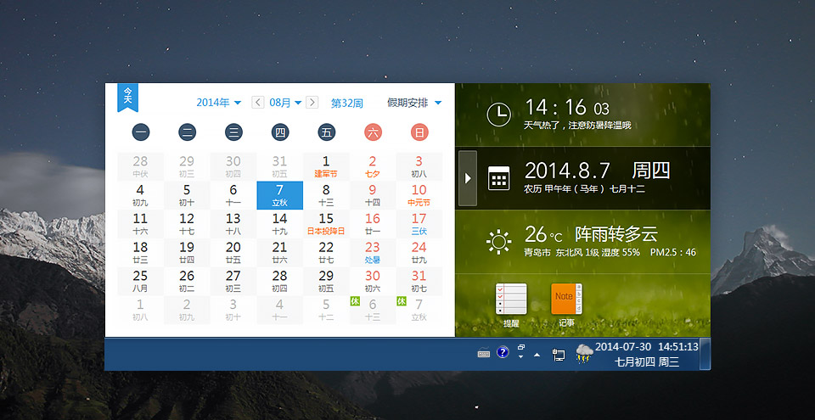The height and width of the screenshot is (420, 815).
Task: Click 2014.8.7 周四 date text
Action: tap(598, 171)
